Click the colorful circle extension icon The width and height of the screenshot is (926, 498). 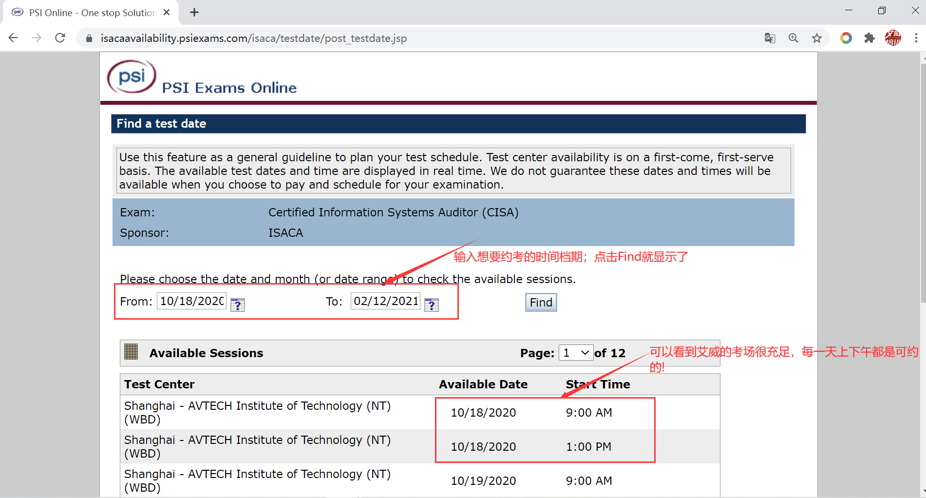846,38
